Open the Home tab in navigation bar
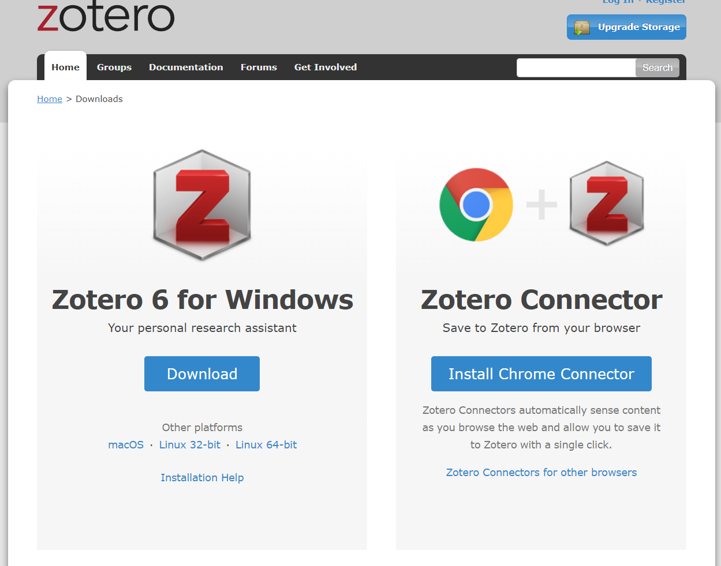This screenshot has width=721, height=566. (x=65, y=67)
